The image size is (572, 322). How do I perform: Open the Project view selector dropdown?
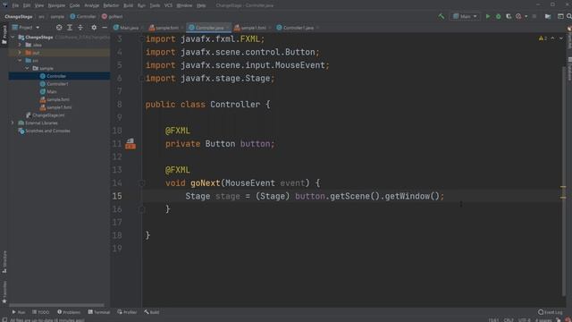[26, 28]
